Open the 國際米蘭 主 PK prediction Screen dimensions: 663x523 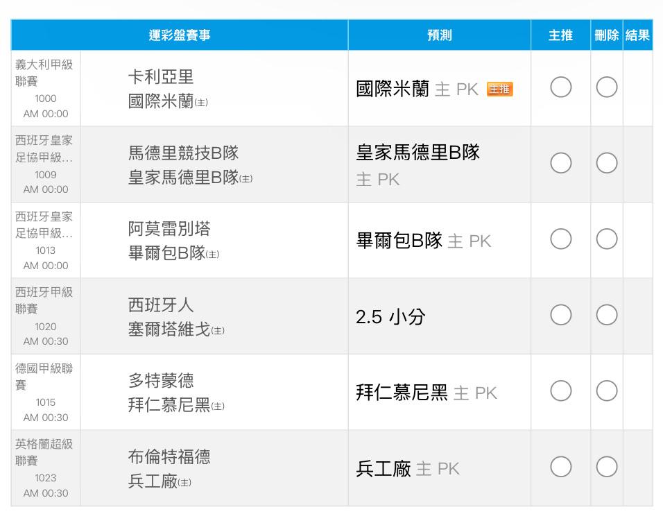417,89
